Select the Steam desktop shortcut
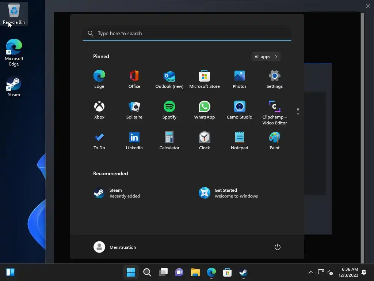The width and height of the screenshot is (374, 281). pos(14,86)
